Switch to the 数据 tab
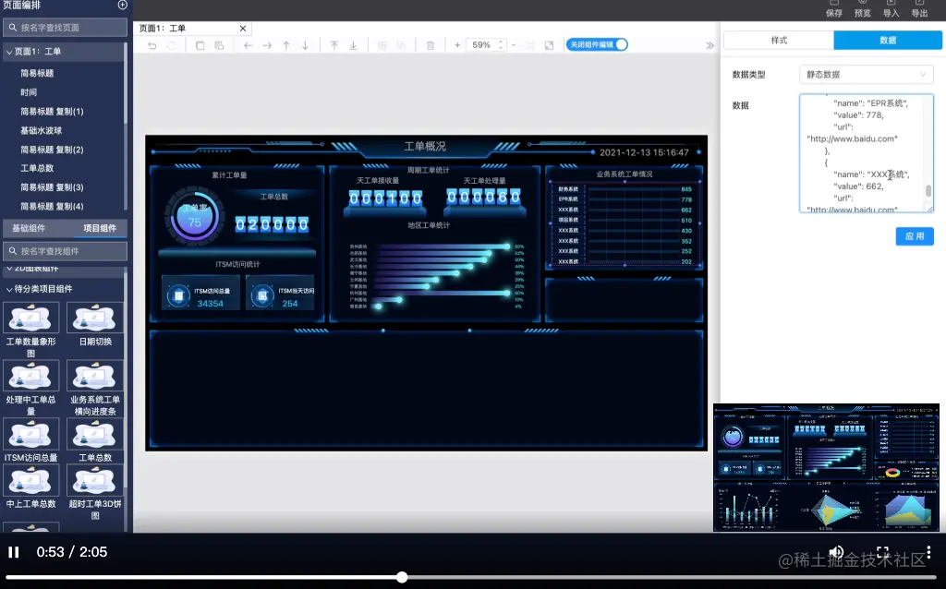The height and width of the screenshot is (589, 946). pos(888,40)
